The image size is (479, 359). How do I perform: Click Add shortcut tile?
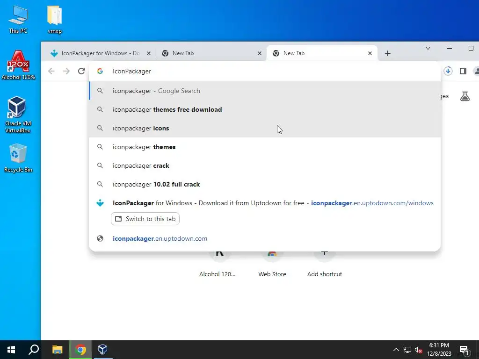tap(325, 264)
